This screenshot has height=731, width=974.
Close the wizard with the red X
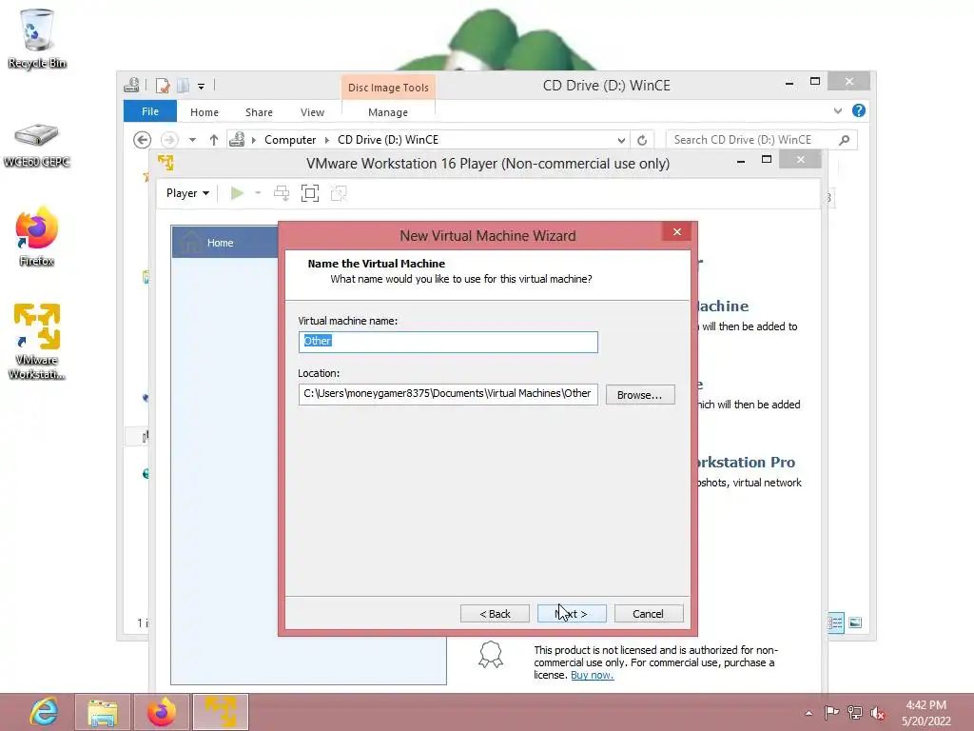click(x=677, y=232)
